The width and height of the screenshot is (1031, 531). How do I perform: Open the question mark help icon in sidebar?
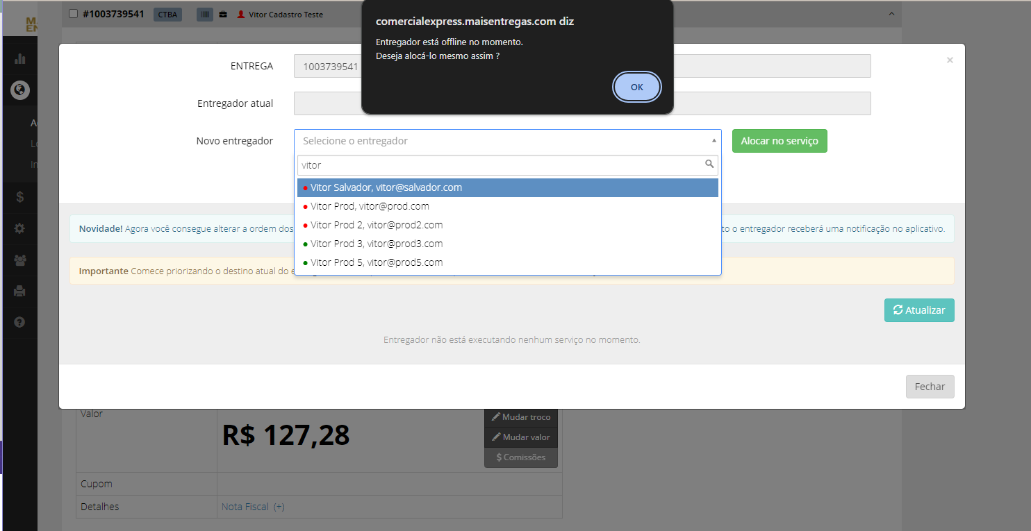point(20,322)
